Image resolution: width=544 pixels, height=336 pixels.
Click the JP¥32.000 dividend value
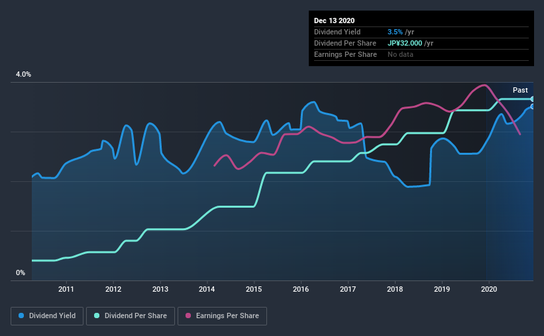(x=405, y=43)
